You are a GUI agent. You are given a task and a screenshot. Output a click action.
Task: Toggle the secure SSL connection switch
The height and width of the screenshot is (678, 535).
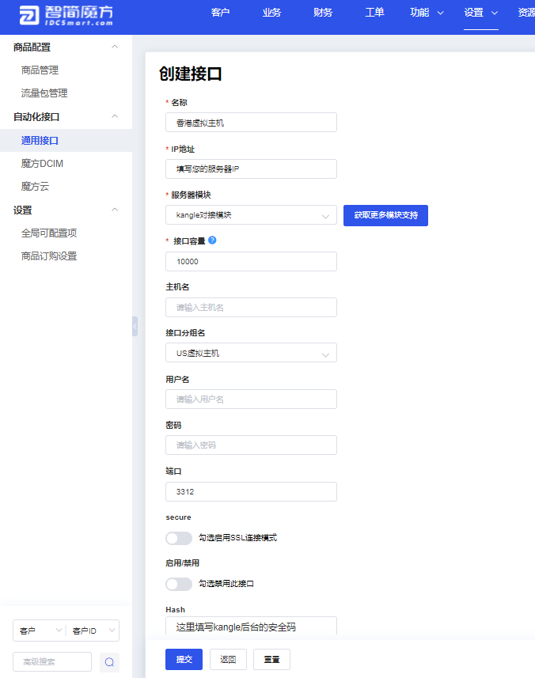point(179,538)
